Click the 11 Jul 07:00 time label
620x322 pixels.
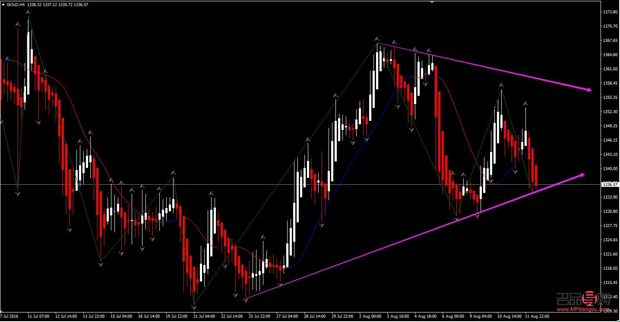[x=38, y=316]
